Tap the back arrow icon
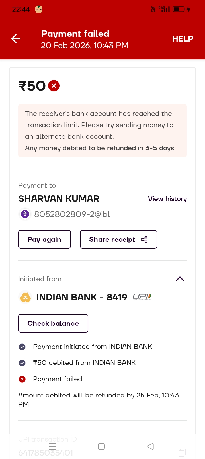 (16, 39)
